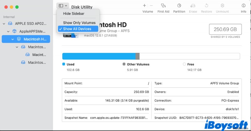Click the gray Other Volumes legend swatch
251x131 pixels.
[x=124, y=64]
